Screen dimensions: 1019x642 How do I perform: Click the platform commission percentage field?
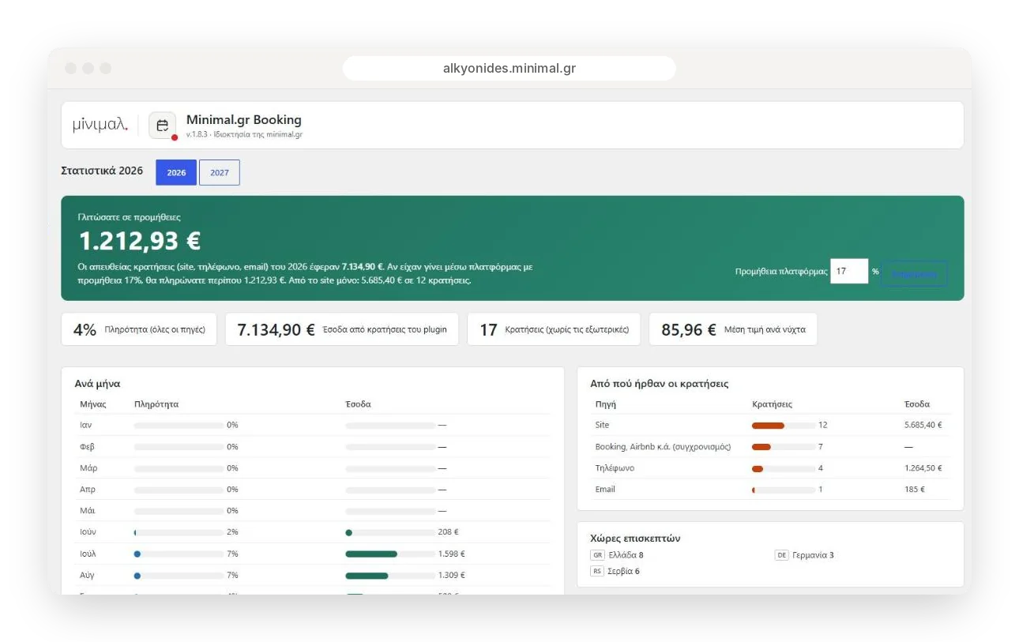click(849, 271)
